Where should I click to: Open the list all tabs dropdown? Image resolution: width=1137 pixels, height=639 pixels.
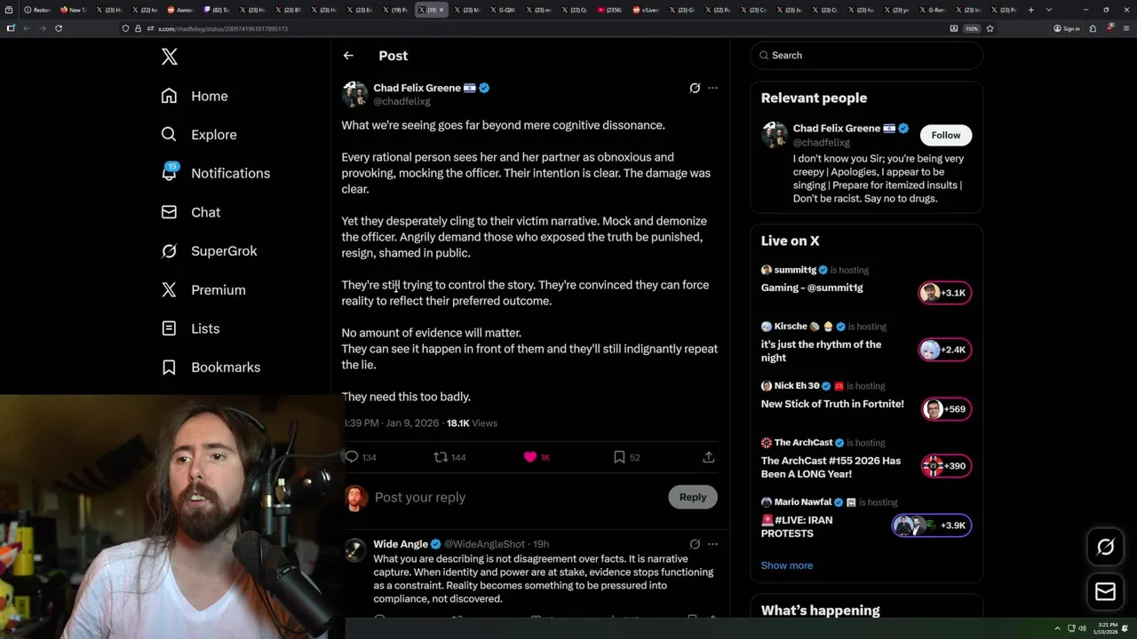[1049, 10]
